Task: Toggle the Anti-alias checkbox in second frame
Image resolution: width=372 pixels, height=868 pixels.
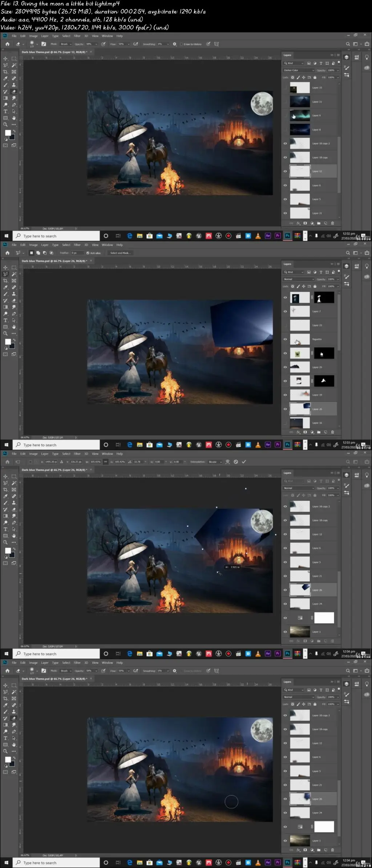Action: coord(88,253)
